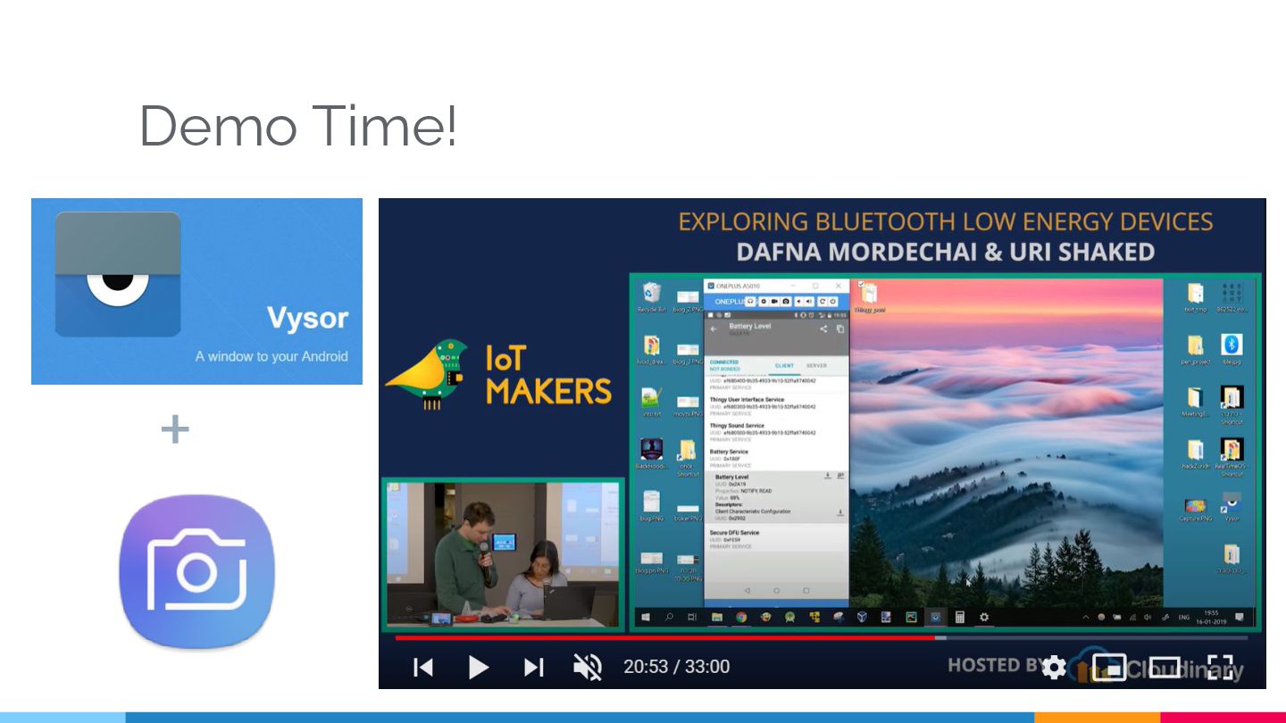
Task: Rotate screen with Vysor toolbar button
Action: pyautogui.click(x=823, y=302)
